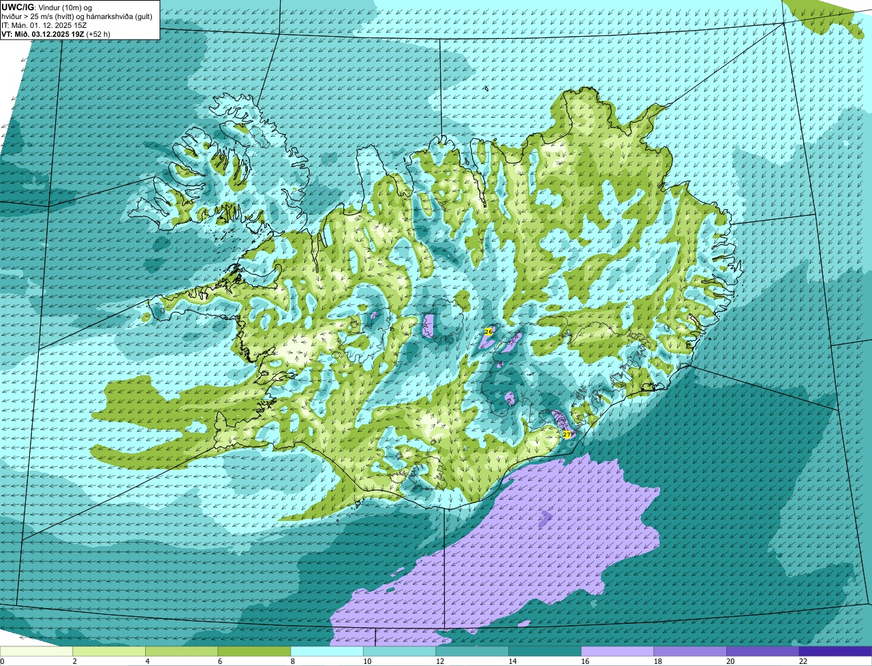The image size is (872, 666).
Task: Click the bold 'VT: Mið. 03.12.2025 19Z' text
Action: point(43,33)
